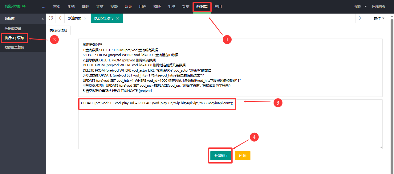The width and height of the screenshot is (394, 174).
Task: Click the TRUNCATE {pre}vod example line
Action: coord(117,91)
